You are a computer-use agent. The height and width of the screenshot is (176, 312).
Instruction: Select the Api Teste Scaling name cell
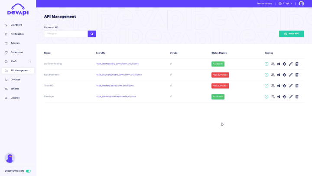tap(53, 64)
